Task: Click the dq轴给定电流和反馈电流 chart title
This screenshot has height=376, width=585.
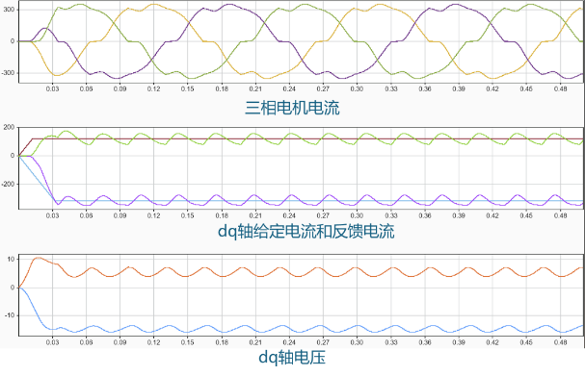Action: click(306, 231)
